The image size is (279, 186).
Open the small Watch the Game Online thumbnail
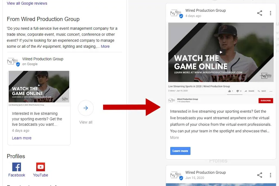pos(39,86)
